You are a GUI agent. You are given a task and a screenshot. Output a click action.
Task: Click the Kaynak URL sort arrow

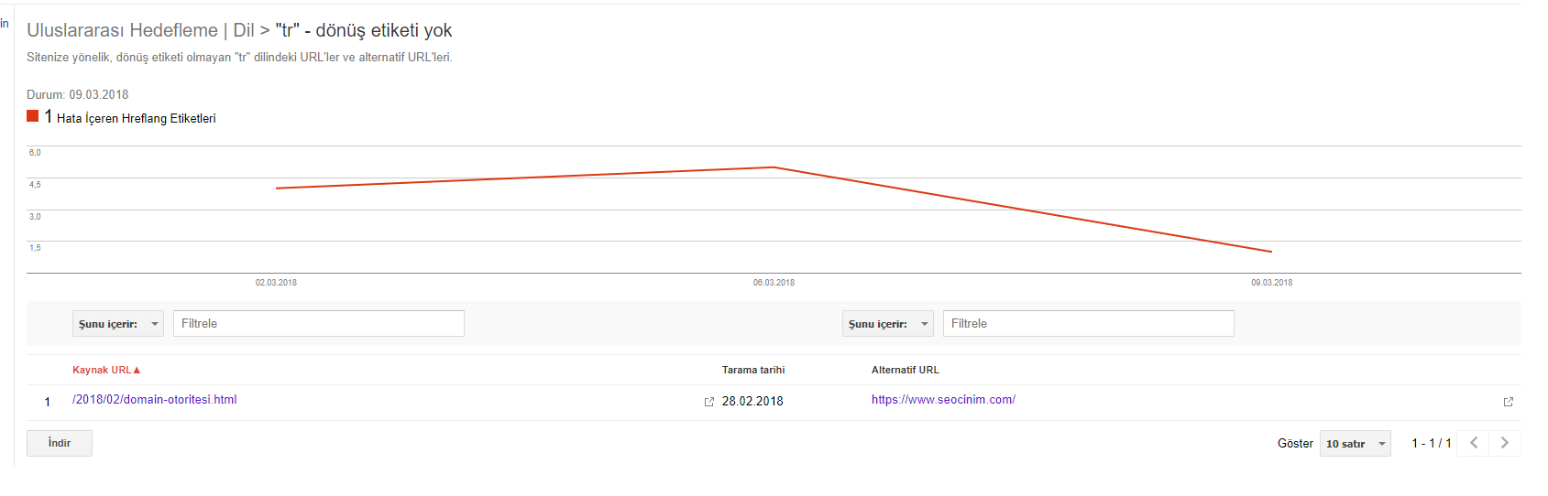pyautogui.click(x=137, y=371)
